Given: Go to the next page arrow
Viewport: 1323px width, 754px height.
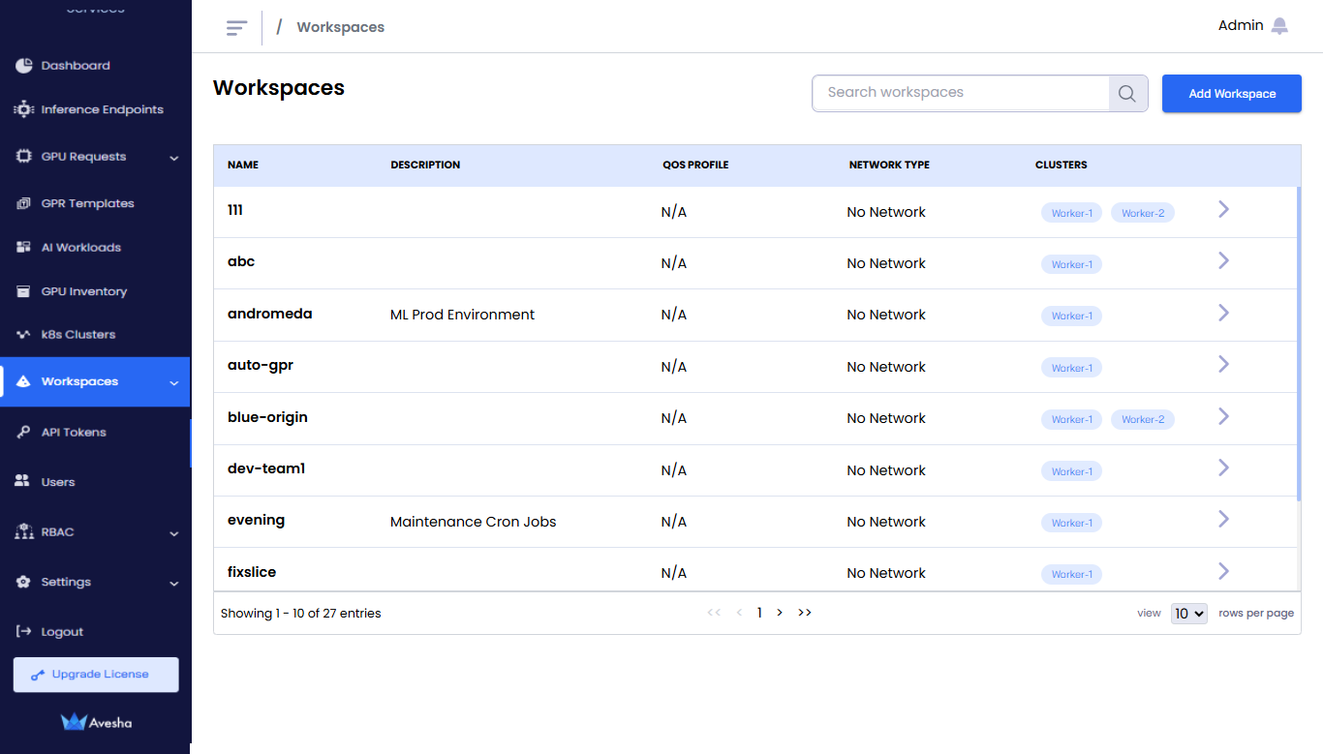Looking at the screenshot, I should [780, 613].
